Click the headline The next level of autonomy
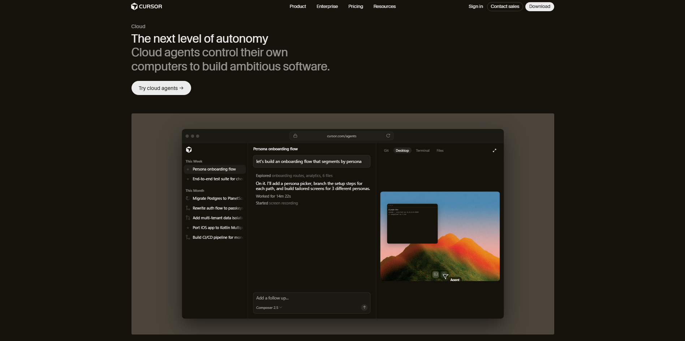The image size is (685, 341). pos(200,39)
